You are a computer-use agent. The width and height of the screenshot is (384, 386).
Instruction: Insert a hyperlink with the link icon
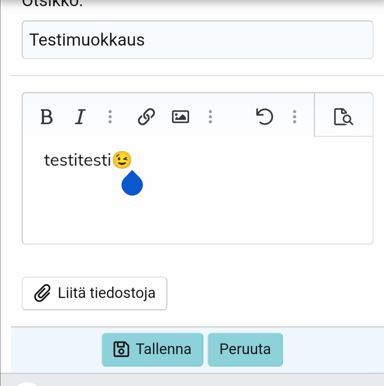[x=146, y=117]
